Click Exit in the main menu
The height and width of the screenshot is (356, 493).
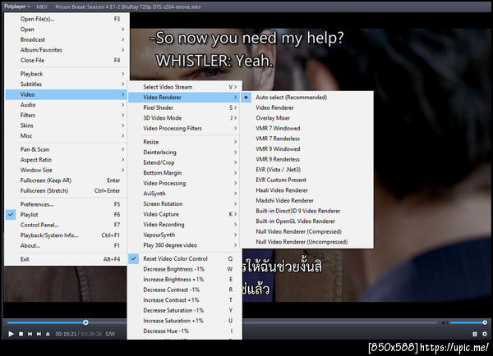[66, 259]
